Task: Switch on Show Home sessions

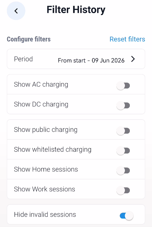Action: coord(123,170)
